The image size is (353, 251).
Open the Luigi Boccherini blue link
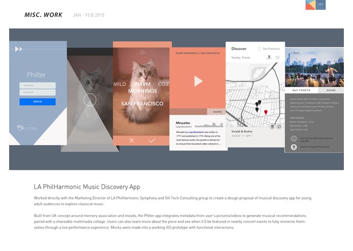click(196, 132)
